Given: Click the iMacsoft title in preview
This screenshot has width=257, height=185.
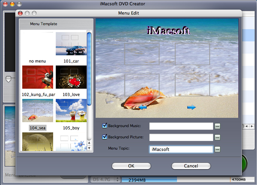Looking at the screenshot, I should 168,30.
